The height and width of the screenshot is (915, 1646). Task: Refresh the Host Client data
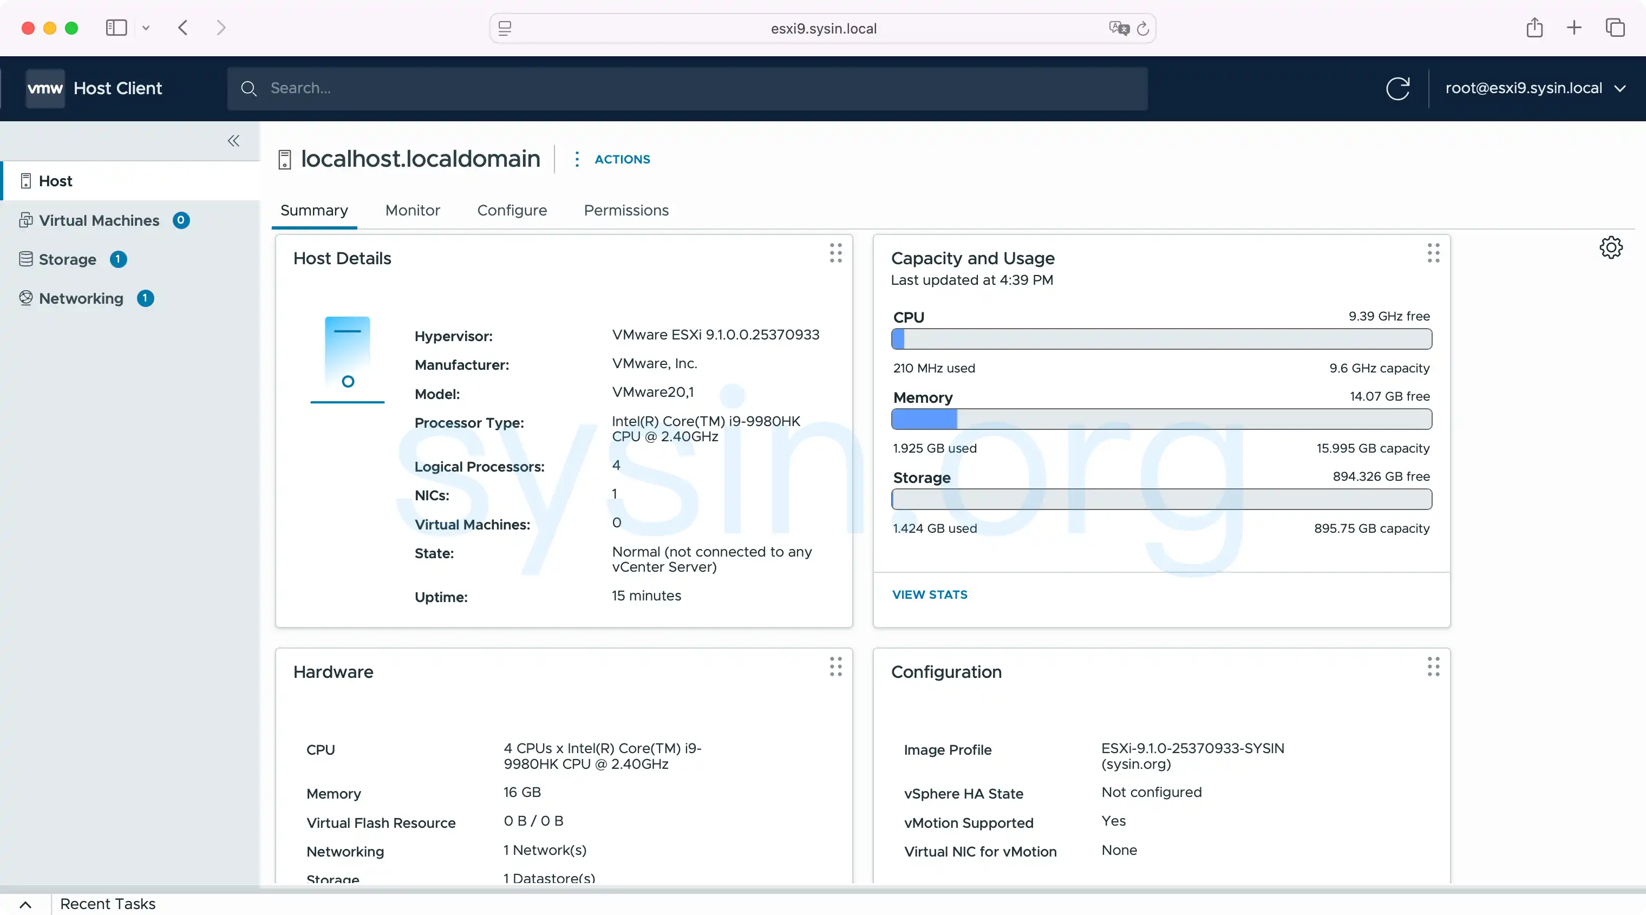(1397, 88)
